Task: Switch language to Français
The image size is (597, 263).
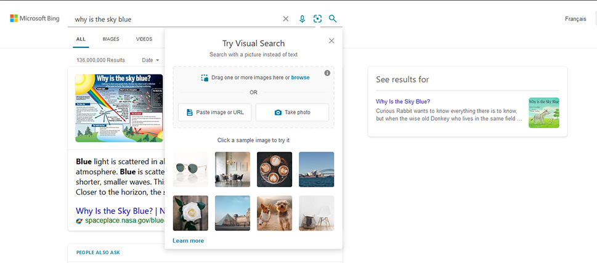Action: click(x=575, y=19)
